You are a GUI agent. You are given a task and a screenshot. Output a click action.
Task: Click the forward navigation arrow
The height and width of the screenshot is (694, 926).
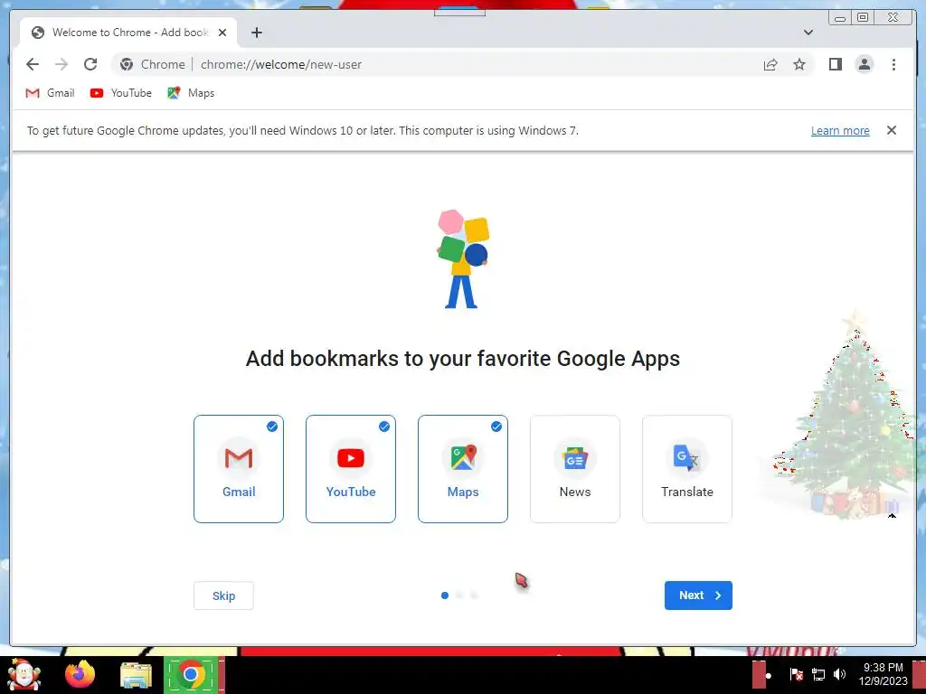tap(61, 64)
